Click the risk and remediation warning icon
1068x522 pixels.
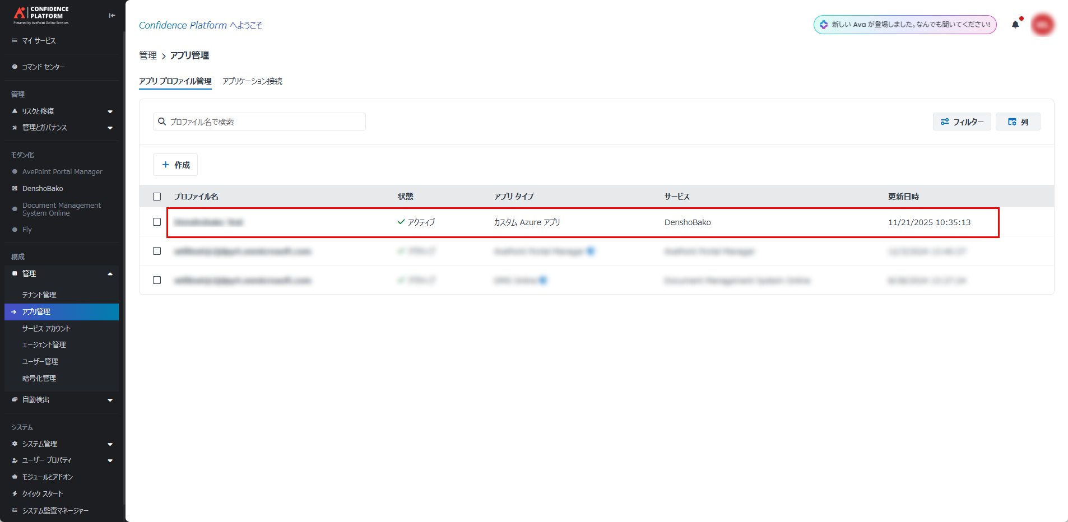point(15,111)
